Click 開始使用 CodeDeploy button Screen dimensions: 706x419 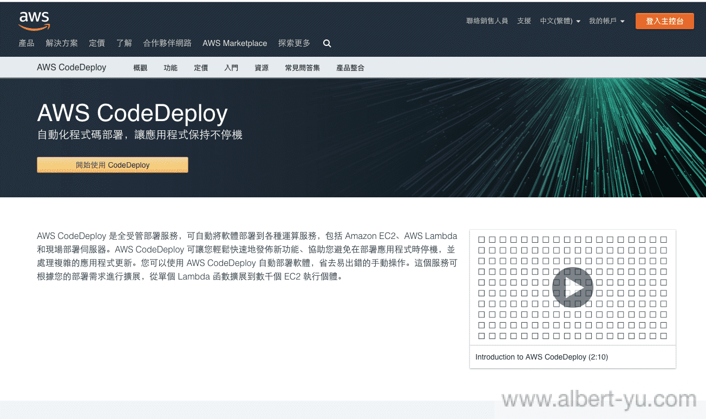[x=113, y=165]
